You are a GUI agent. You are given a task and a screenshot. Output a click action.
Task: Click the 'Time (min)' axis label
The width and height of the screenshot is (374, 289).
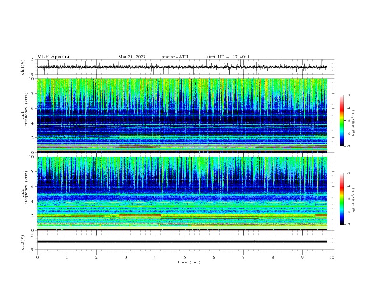click(189, 262)
